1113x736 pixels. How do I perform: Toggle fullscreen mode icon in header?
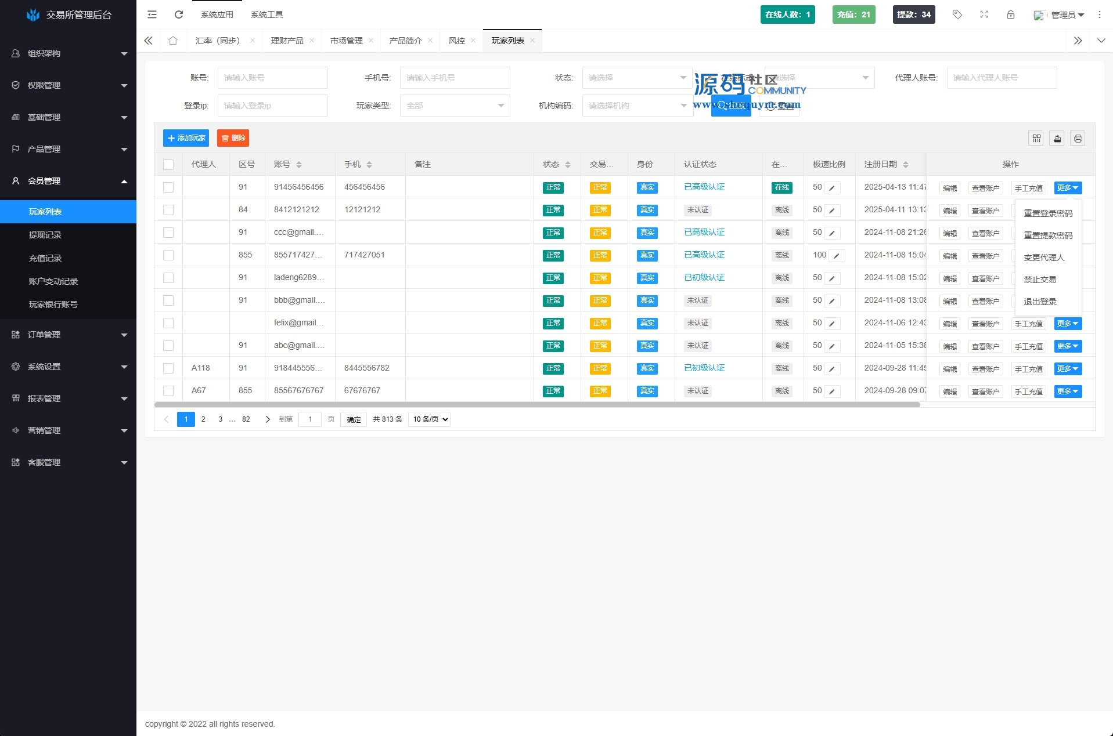[984, 14]
